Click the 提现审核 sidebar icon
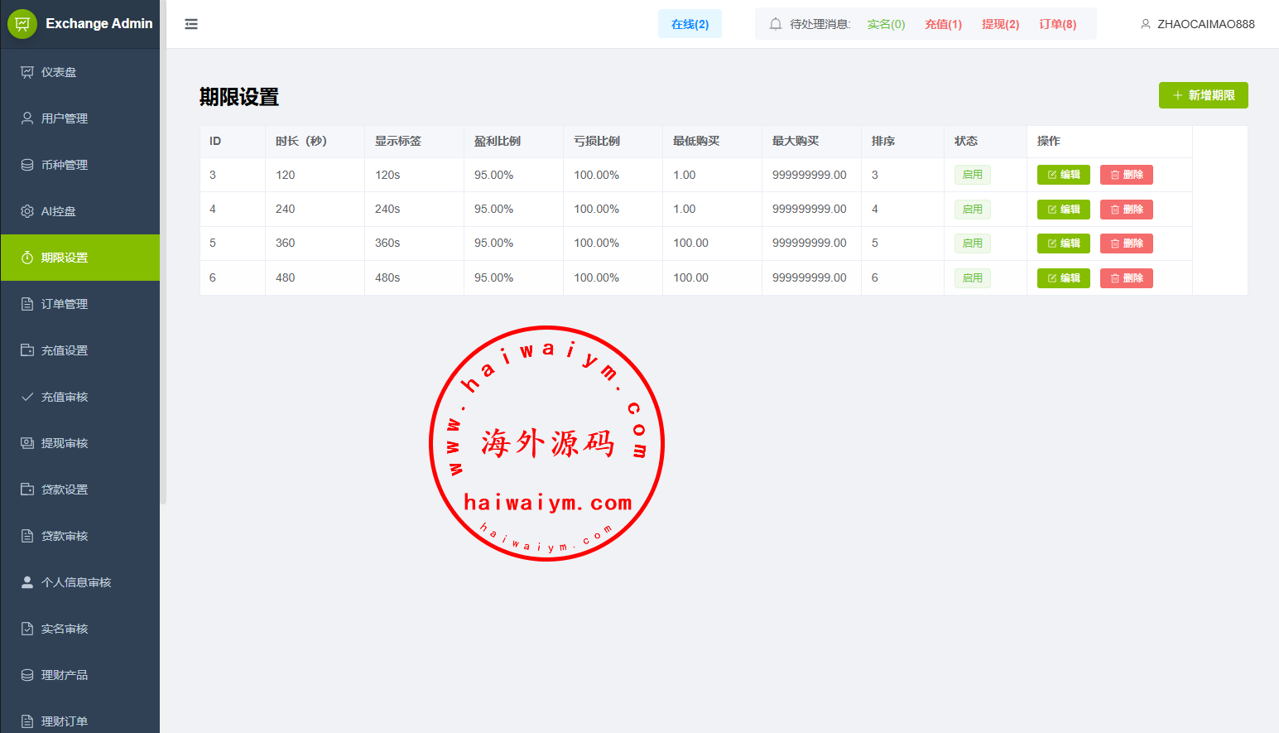 (27, 443)
